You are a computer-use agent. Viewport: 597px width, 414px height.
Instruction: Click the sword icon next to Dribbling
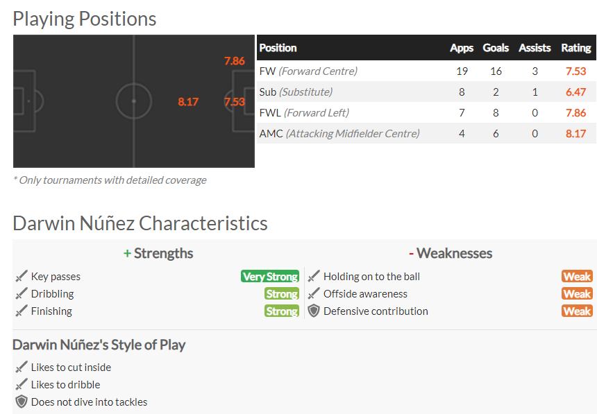[x=22, y=294]
